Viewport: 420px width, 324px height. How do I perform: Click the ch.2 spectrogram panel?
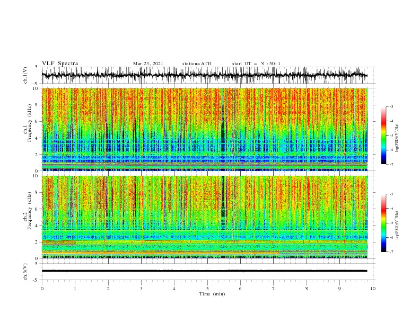[x=204, y=217]
